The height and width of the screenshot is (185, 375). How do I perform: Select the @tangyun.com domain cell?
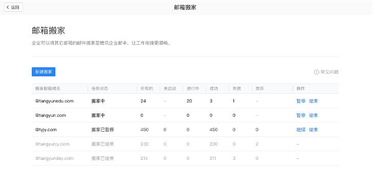coord(51,115)
